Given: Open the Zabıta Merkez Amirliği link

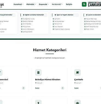Looking at the screenshot, I should tap(93, 21).
